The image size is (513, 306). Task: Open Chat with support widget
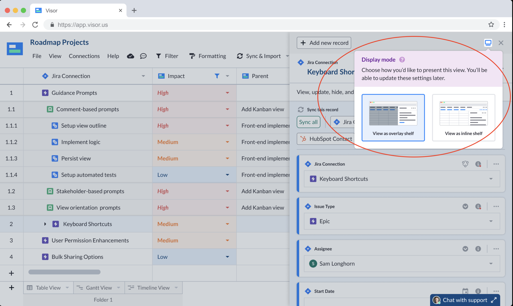click(465, 300)
